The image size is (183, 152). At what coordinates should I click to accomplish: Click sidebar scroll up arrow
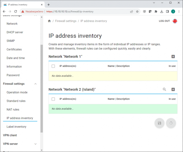coord(42,17)
